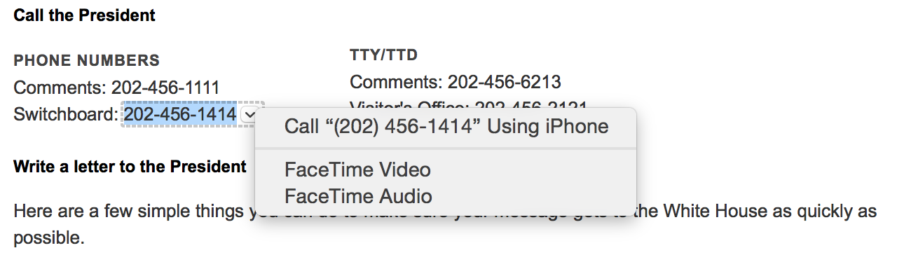Click the "PHONE NUMBERS" section heading
Screen dimensions: 904x276
click(x=87, y=61)
